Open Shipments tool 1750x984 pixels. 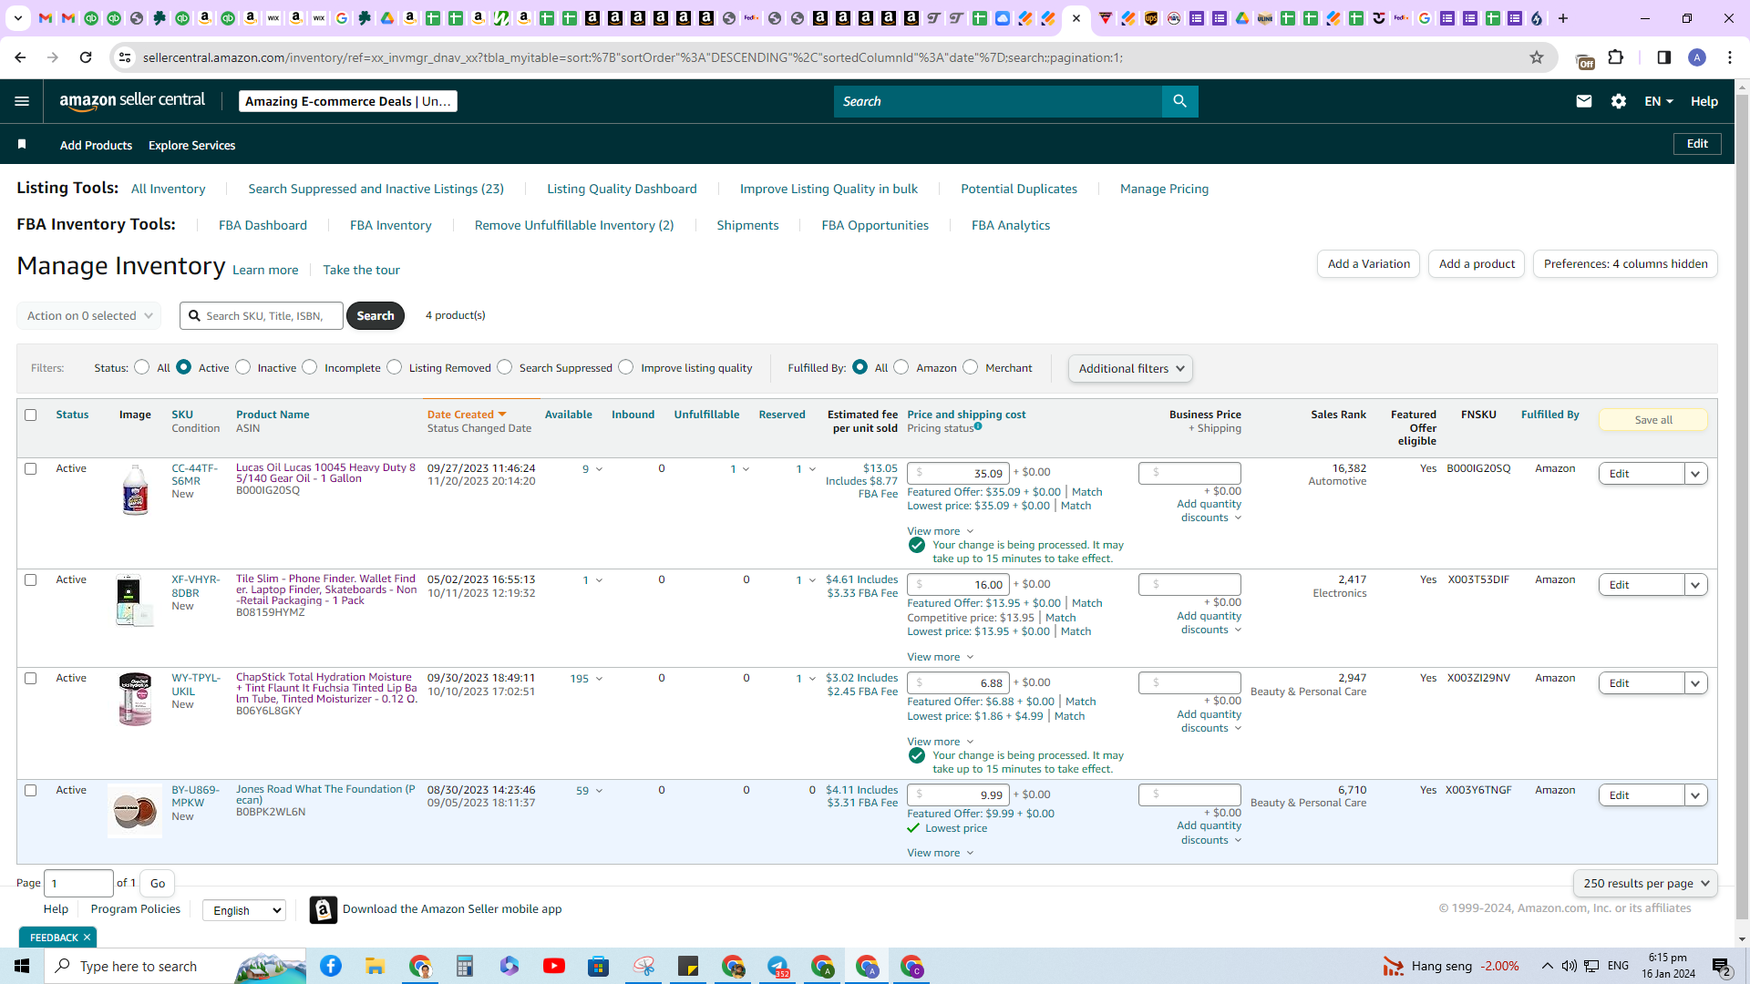point(747,225)
